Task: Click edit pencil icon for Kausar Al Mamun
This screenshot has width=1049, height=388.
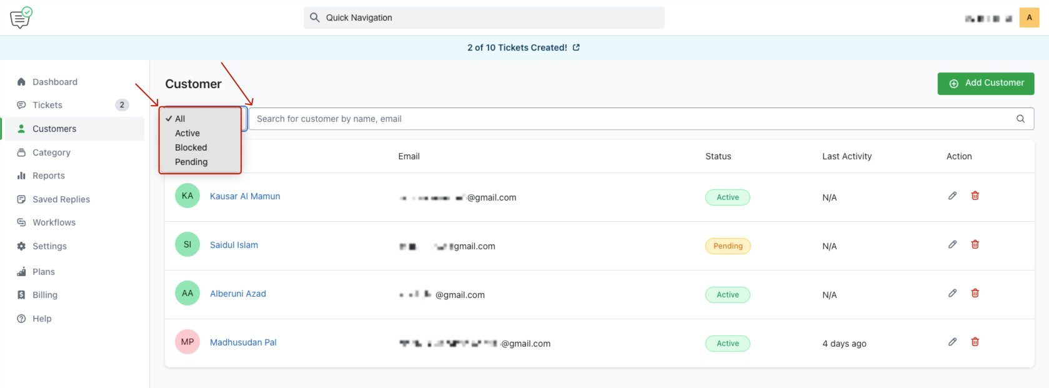Action: 952,196
